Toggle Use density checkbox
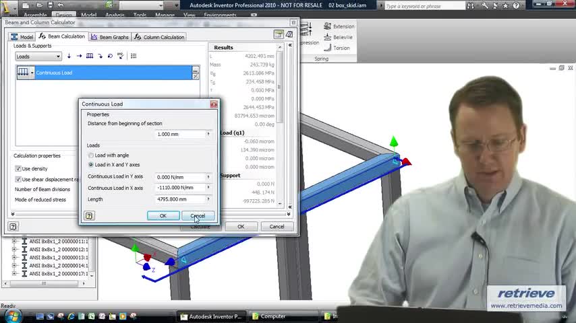The width and height of the screenshot is (576, 323). coord(18,169)
